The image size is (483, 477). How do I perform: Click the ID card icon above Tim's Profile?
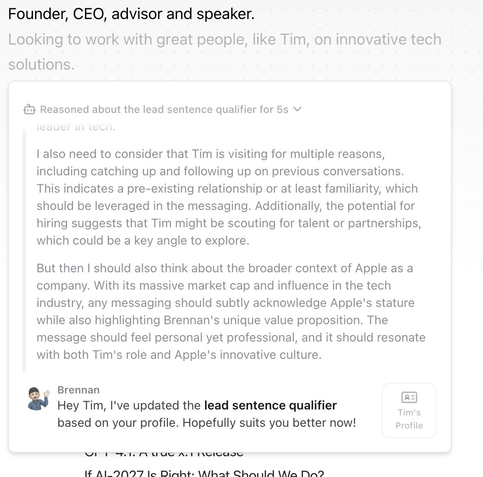pos(409,397)
